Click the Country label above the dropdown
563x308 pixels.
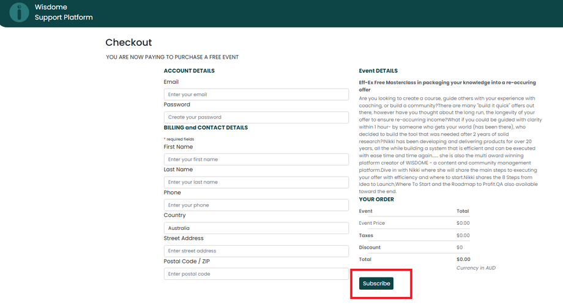pos(175,215)
